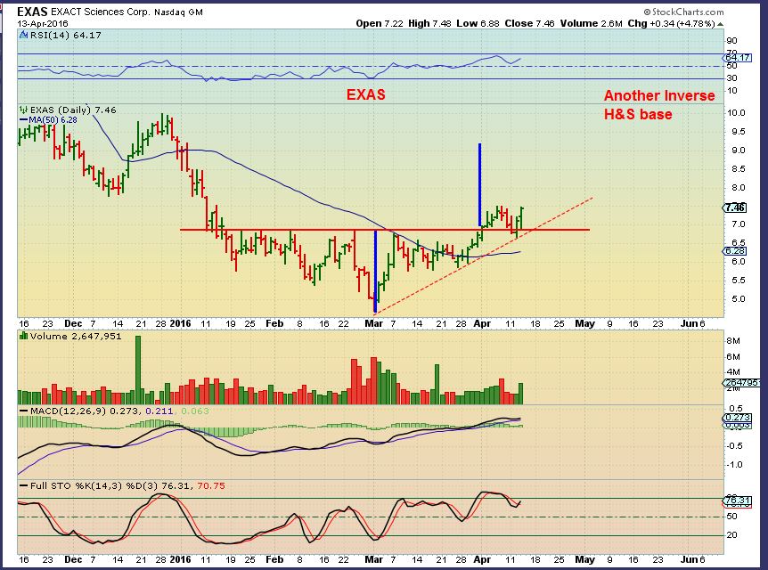Click the 90 RSI axis label
Image resolution: width=768 pixels, height=570 pixels.
pyautogui.click(x=732, y=41)
